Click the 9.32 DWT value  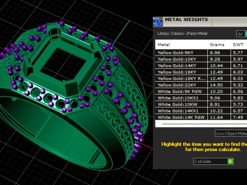(x=238, y=85)
